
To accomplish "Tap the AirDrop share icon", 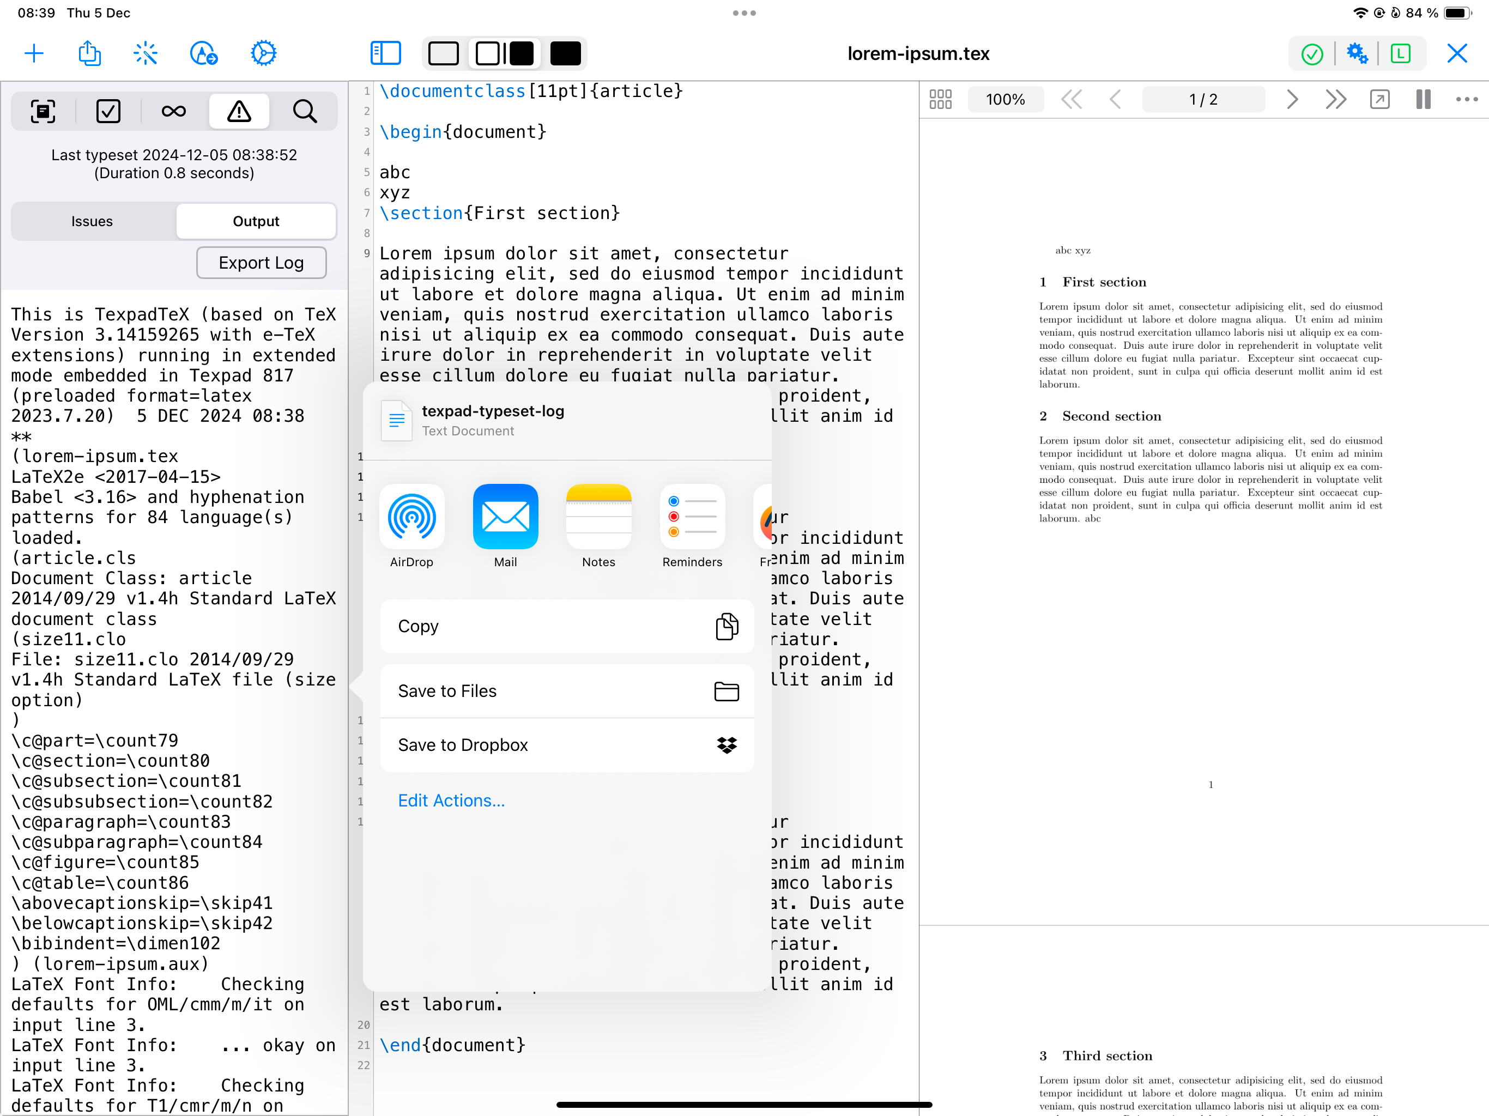I will (411, 517).
